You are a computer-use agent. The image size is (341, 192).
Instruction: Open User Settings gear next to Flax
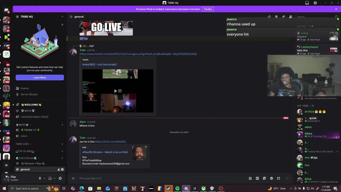(x=60, y=178)
